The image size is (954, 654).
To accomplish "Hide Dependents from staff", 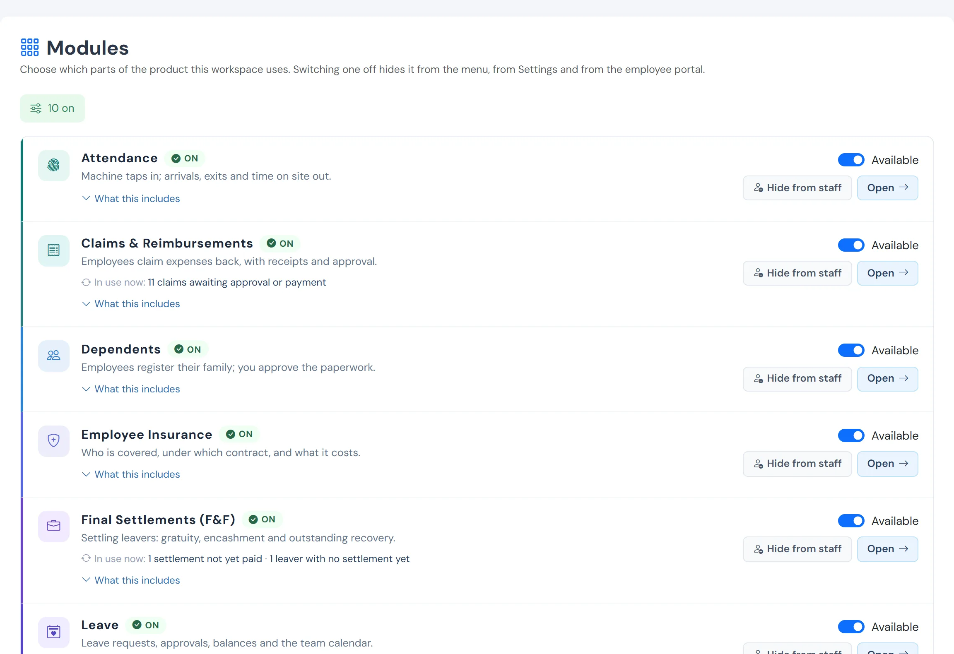I will click(797, 378).
